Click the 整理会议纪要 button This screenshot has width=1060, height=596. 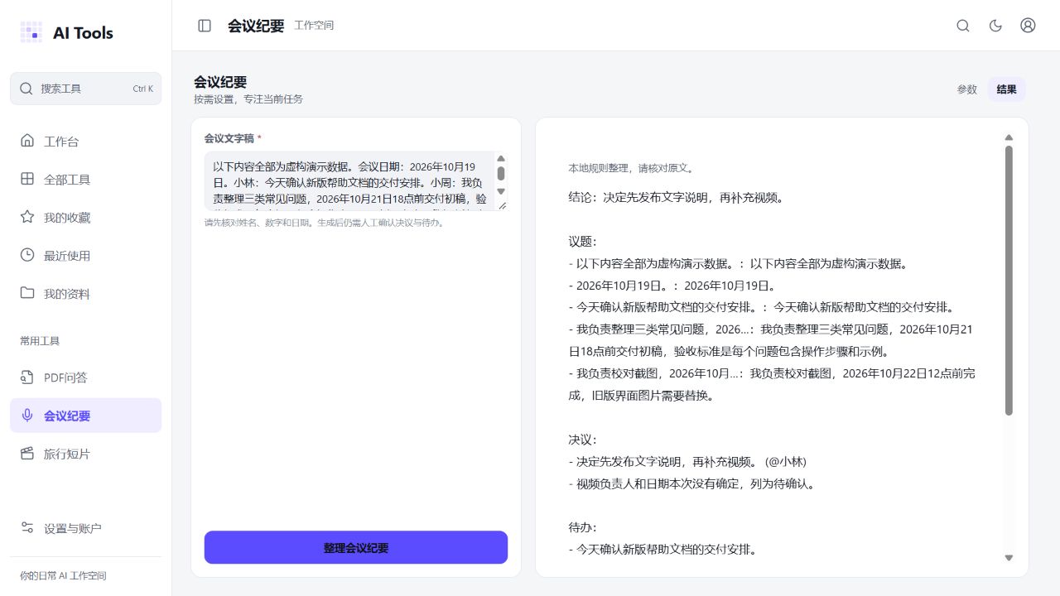click(x=356, y=548)
